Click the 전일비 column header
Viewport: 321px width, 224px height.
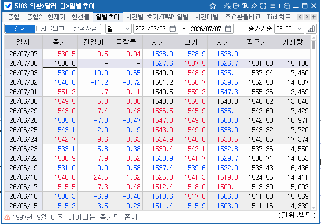[x=94, y=42]
